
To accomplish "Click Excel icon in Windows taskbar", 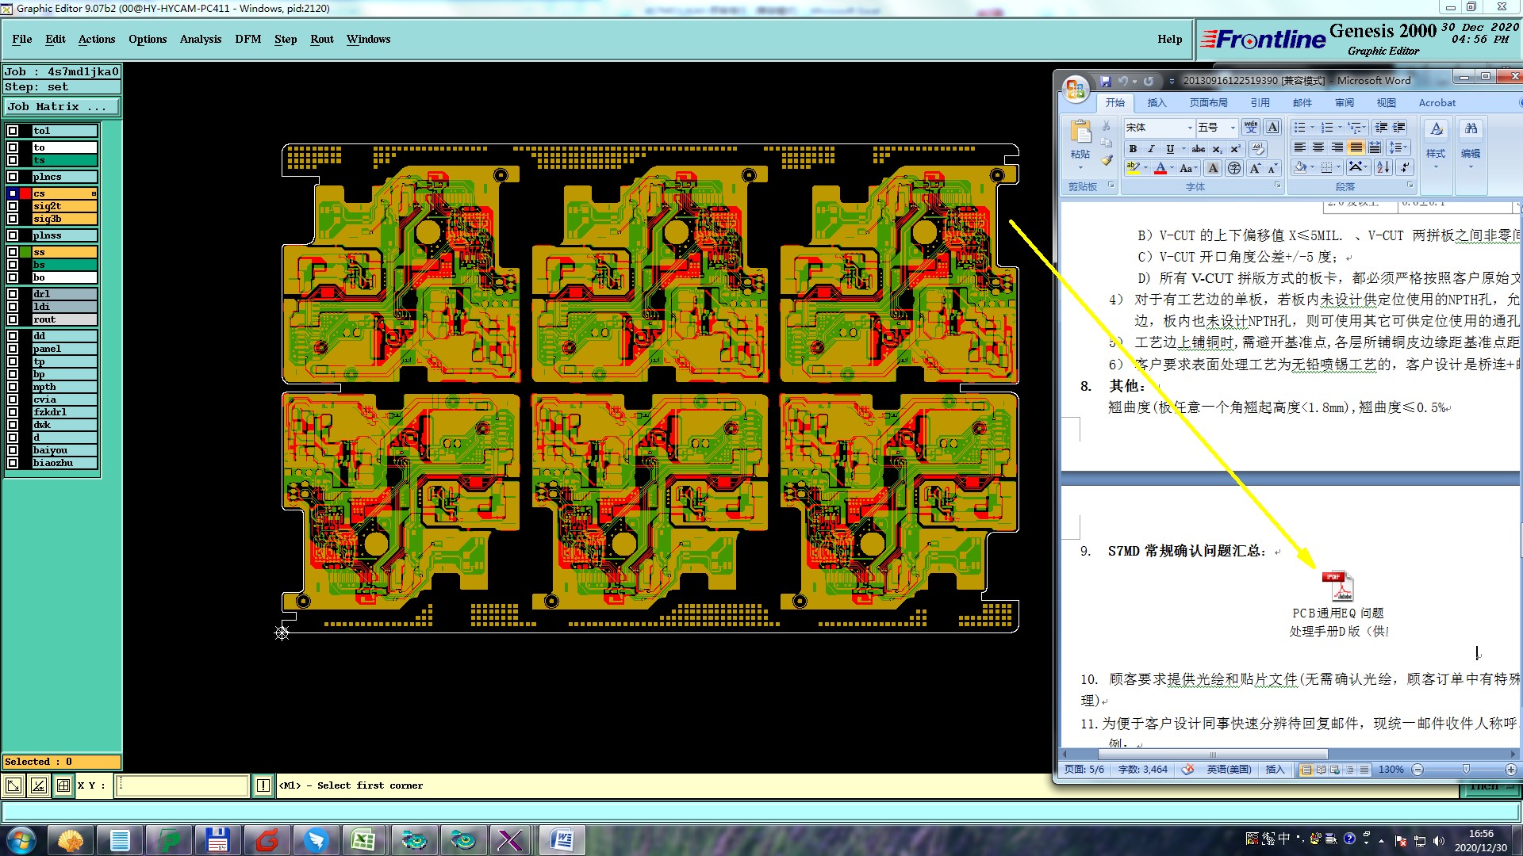I will point(363,839).
